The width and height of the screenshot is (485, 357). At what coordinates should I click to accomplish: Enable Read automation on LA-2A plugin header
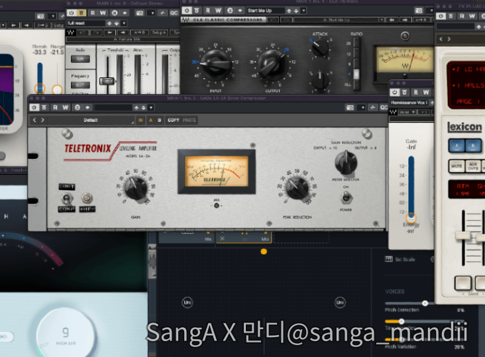coord(56,107)
